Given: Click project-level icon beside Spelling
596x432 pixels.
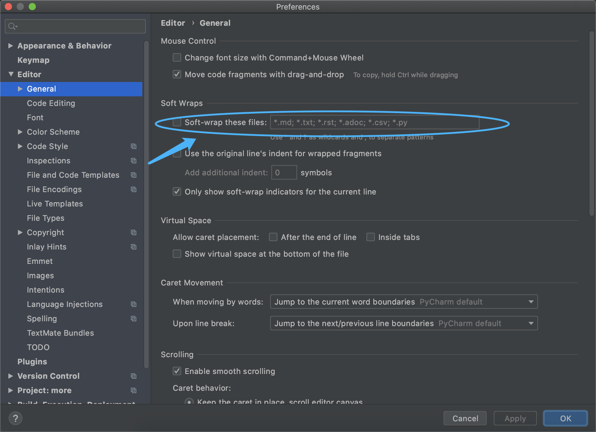Looking at the screenshot, I should [134, 319].
